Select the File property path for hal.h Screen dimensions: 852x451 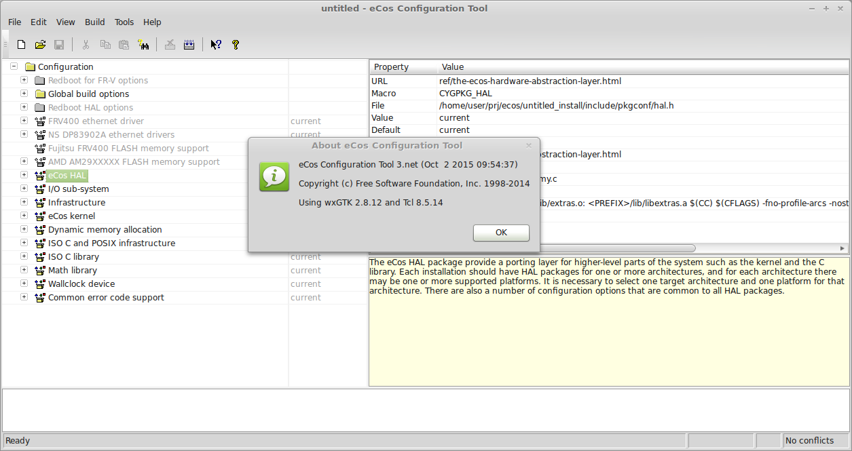[556, 106]
